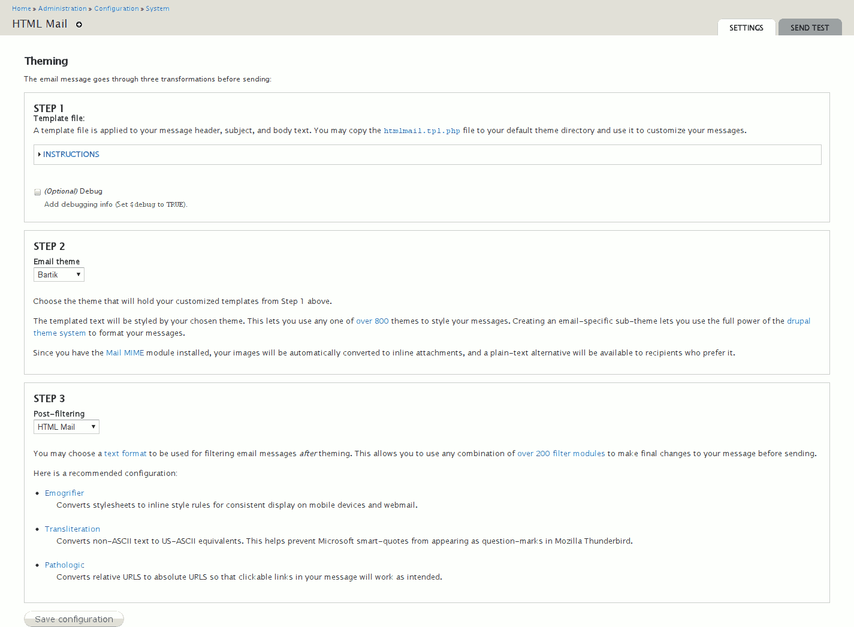Expand the INSTRUCTIONS section
This screenshot has height=627, width=854.
pyautogui.click(x=71, y=154)
